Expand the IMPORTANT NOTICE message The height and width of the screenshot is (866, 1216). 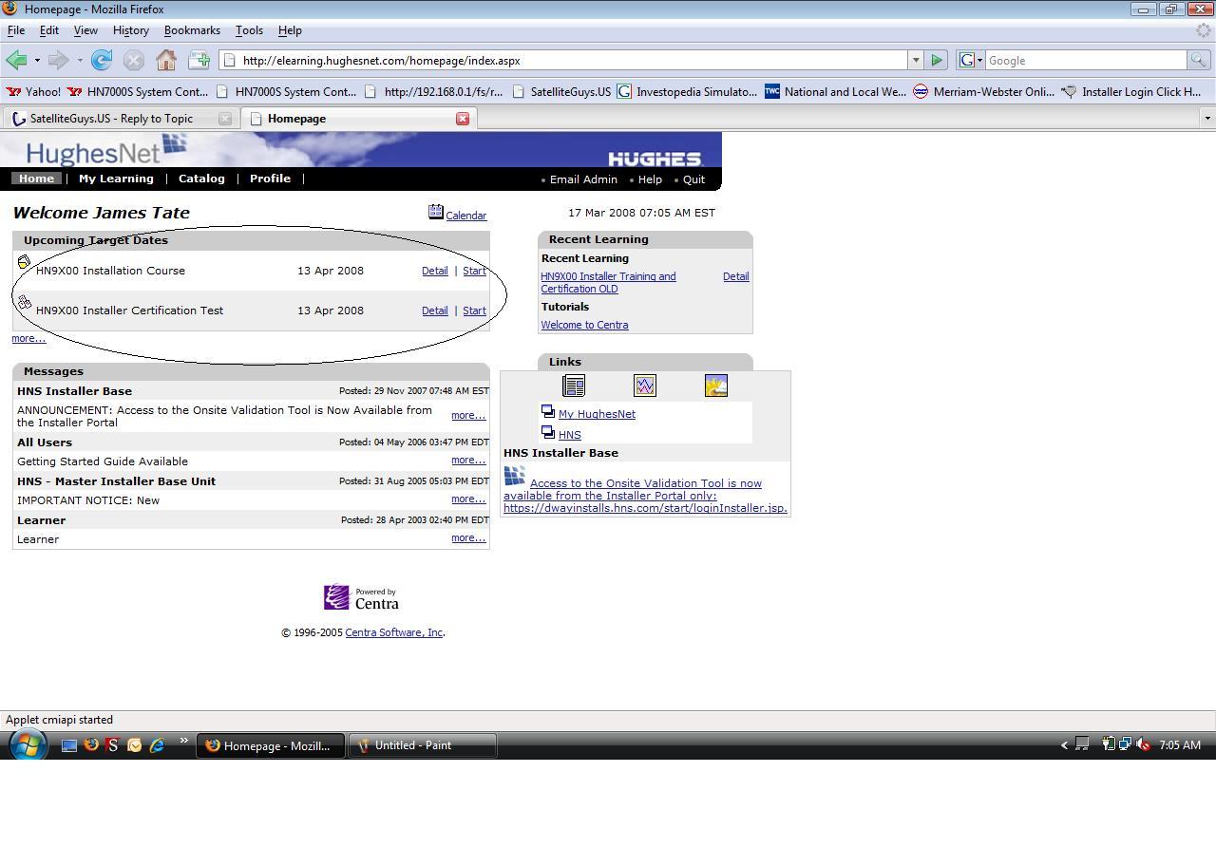click(x=468, y=499)
